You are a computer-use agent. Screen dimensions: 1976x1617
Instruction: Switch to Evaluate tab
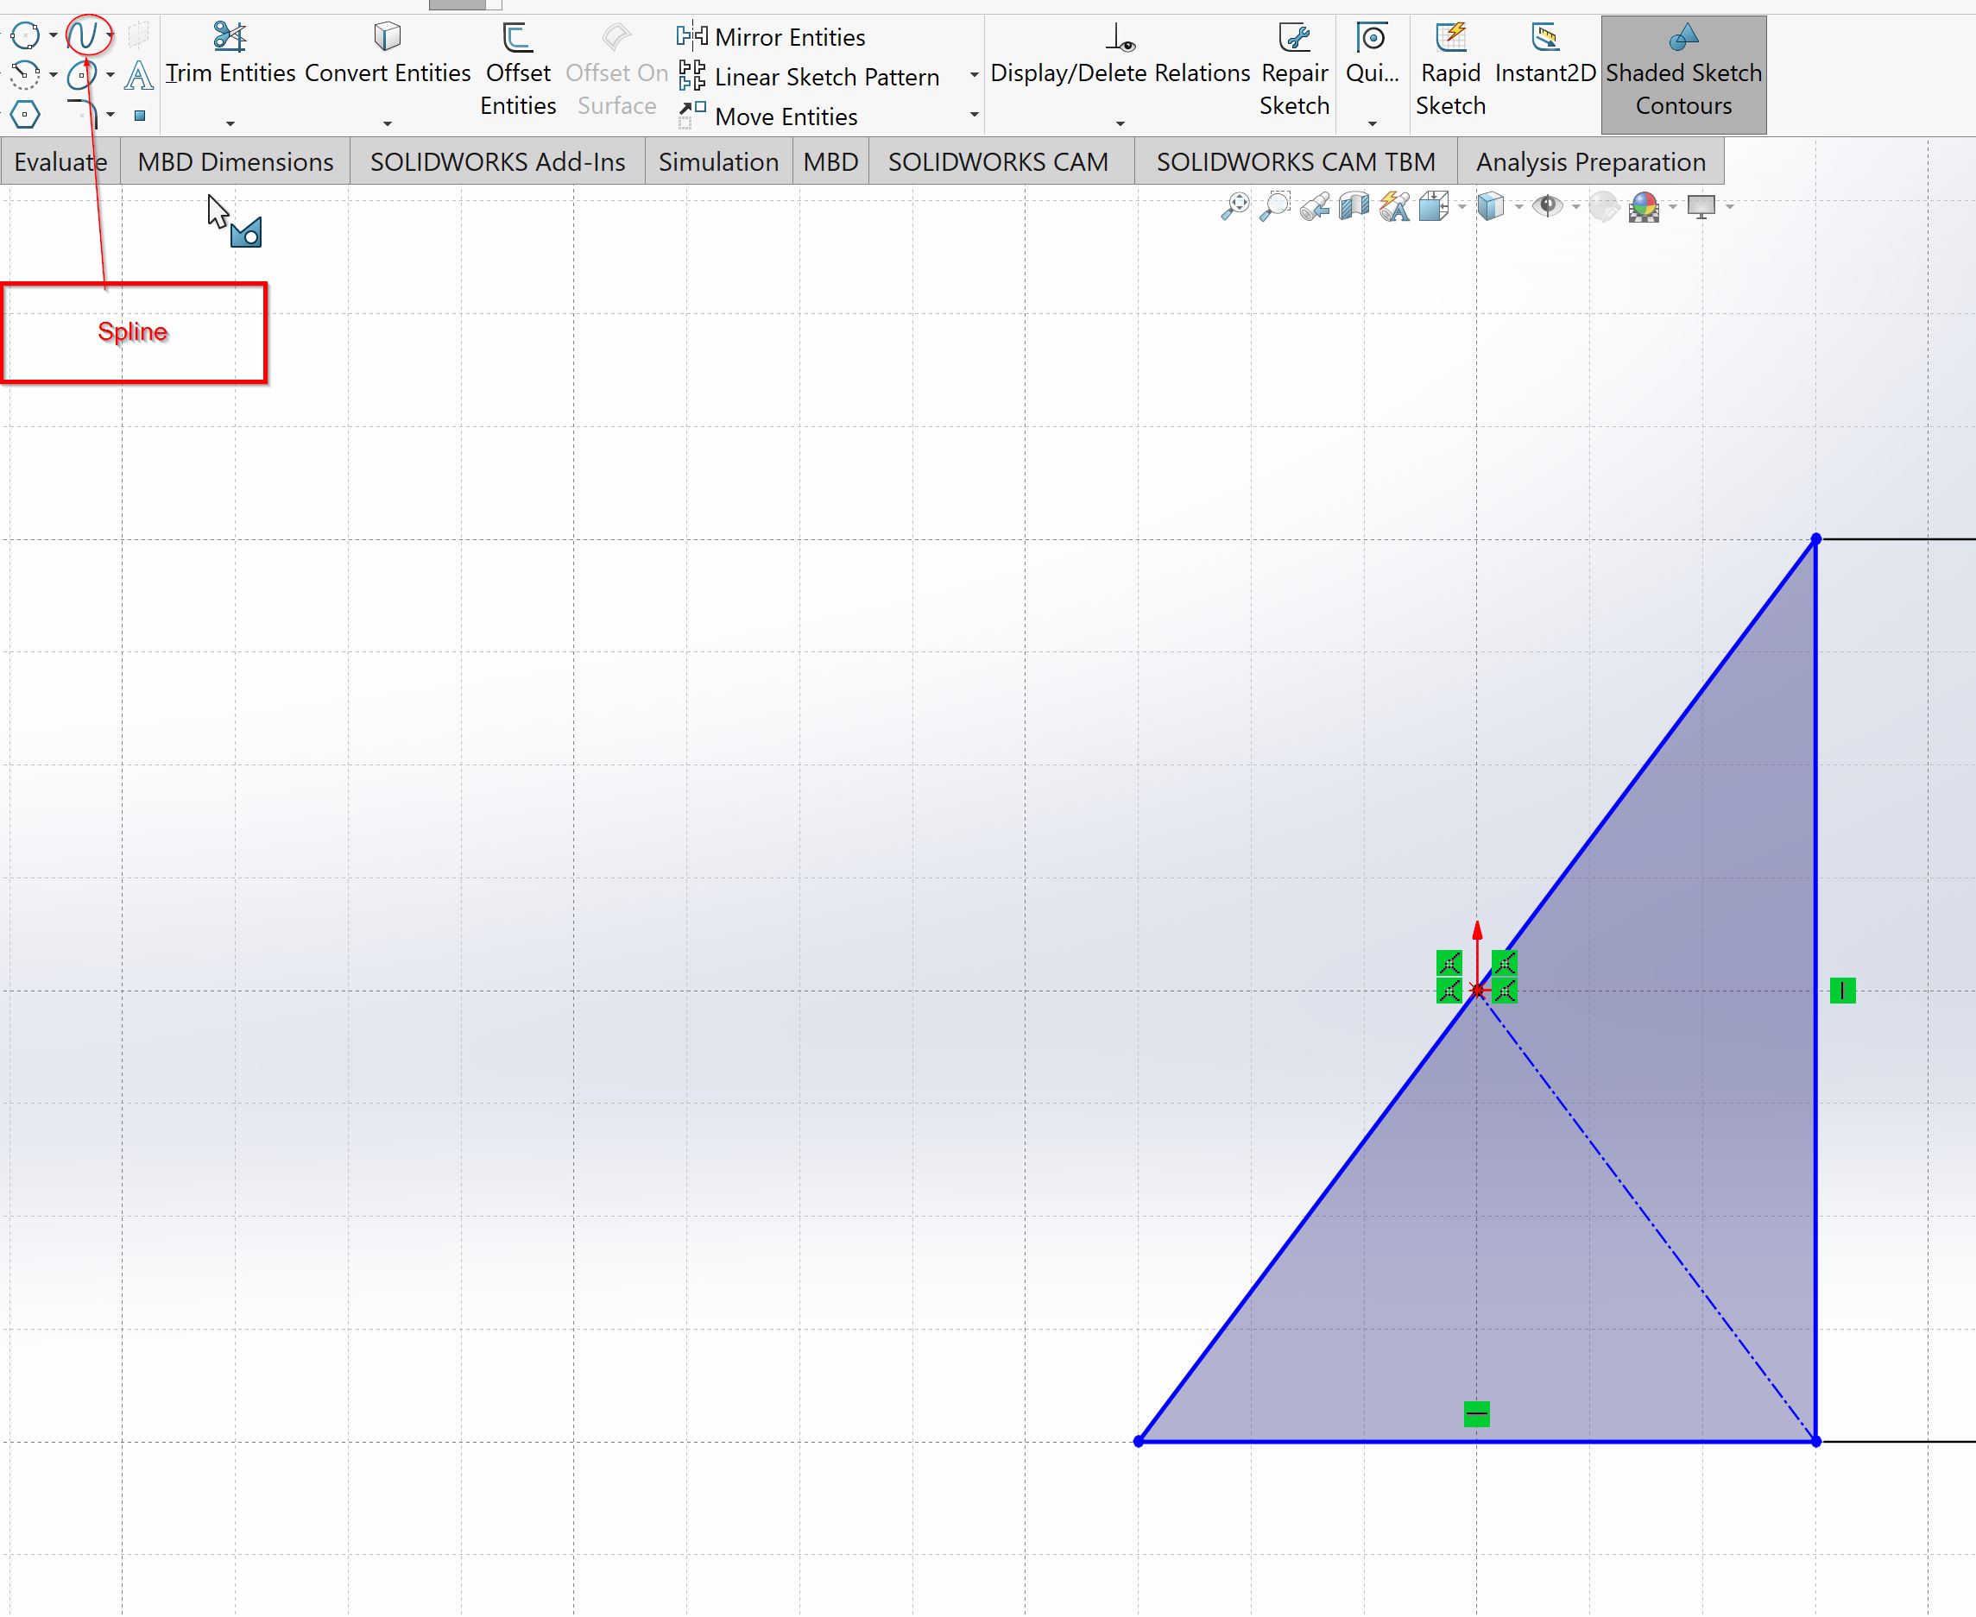(x=60, y=162)
